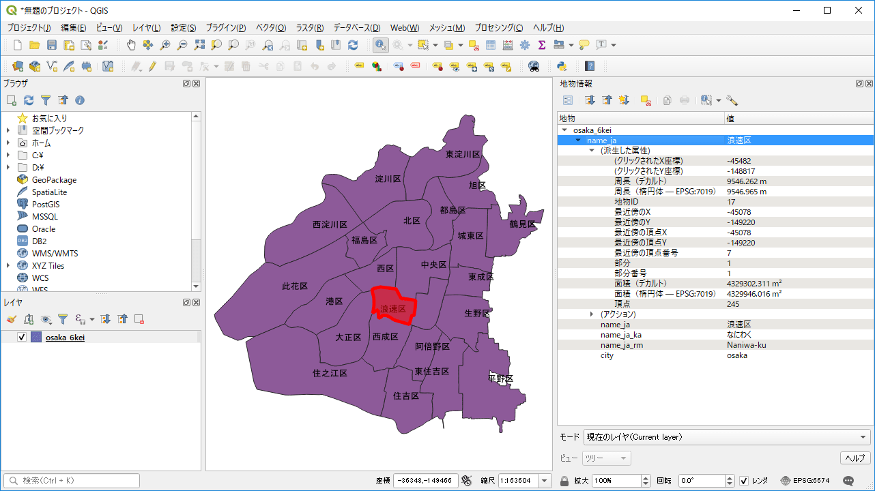Open the ラスタ menu
This screenshot has width=875, height=491.
[310, 28]
